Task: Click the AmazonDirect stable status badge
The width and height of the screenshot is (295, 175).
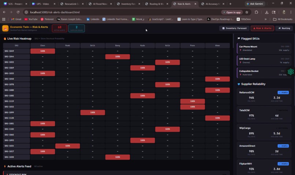Action: coord(283,146)
